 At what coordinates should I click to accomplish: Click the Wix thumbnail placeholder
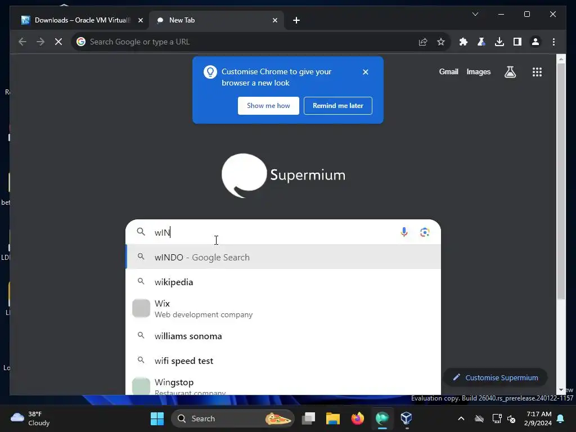tap(141, 308)
